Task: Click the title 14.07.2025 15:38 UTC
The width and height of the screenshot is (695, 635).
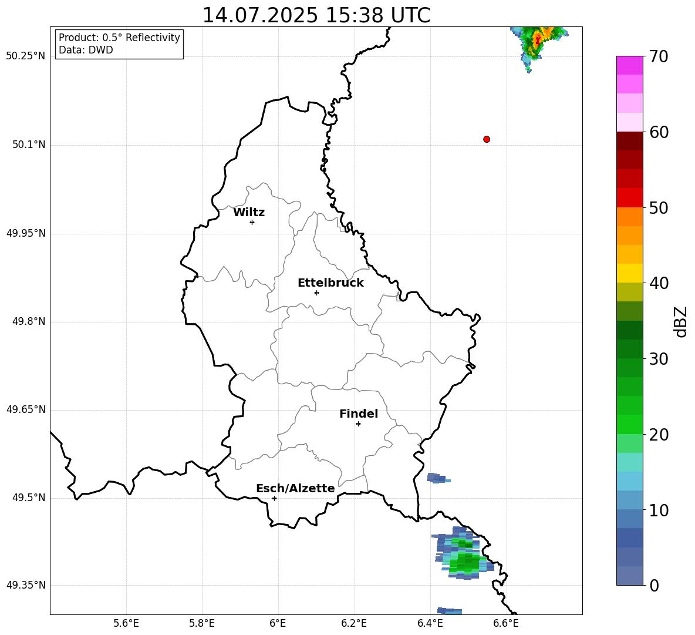Action: coord(316,15)
